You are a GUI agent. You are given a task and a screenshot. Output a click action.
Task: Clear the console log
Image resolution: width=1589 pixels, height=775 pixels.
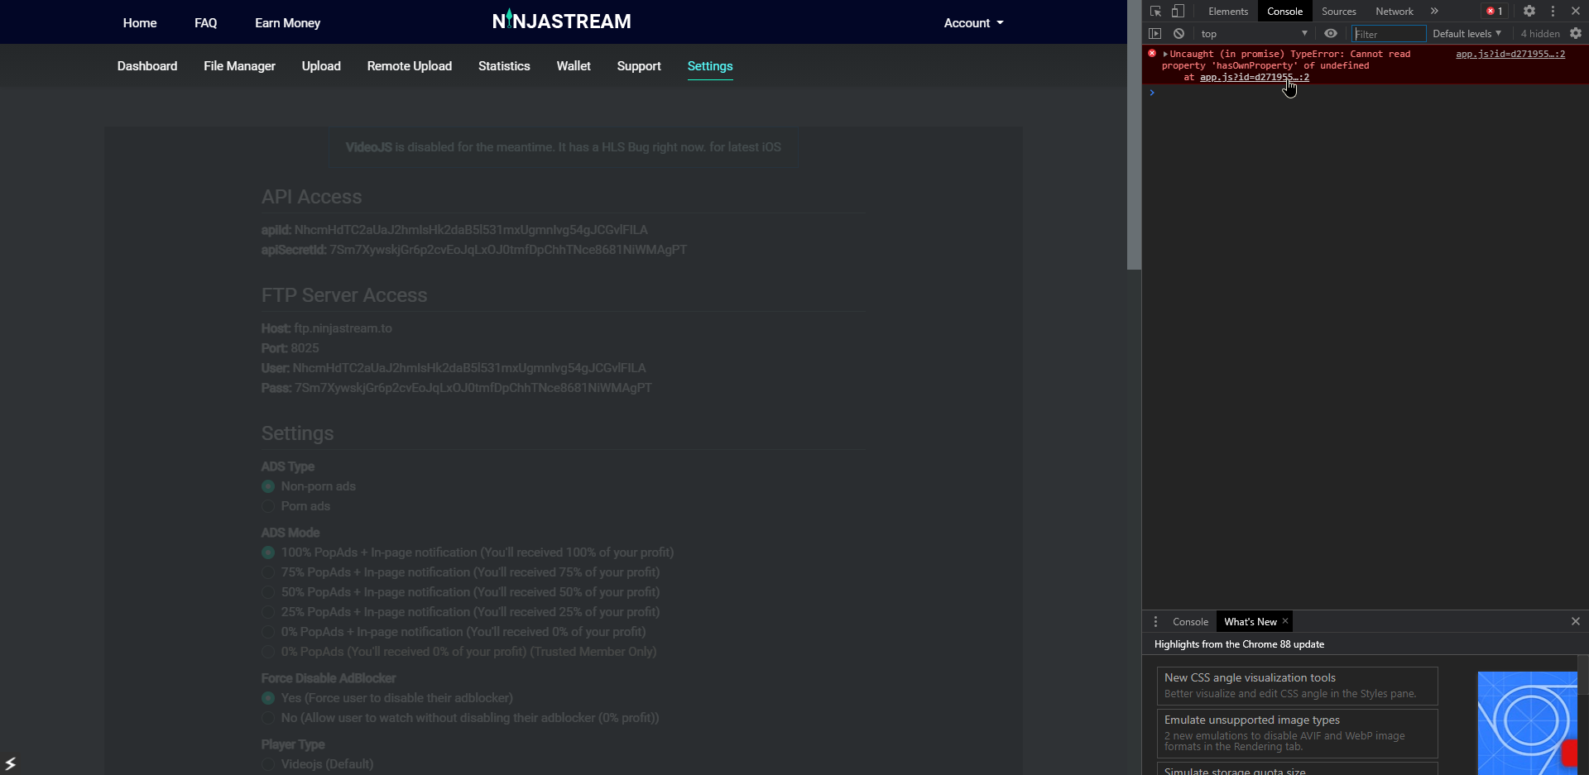pos(1179,34)
